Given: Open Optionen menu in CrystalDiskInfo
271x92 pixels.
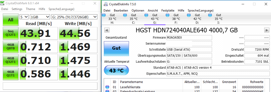Looking at the screenshot, I should tap(138, 11).
